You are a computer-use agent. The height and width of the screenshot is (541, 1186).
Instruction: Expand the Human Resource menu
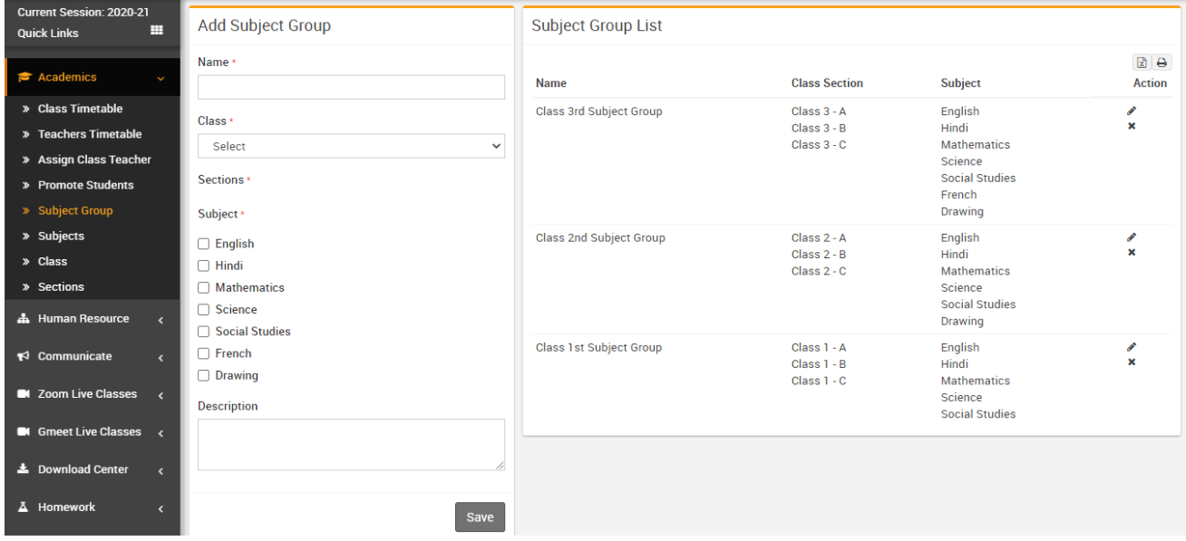90,319
